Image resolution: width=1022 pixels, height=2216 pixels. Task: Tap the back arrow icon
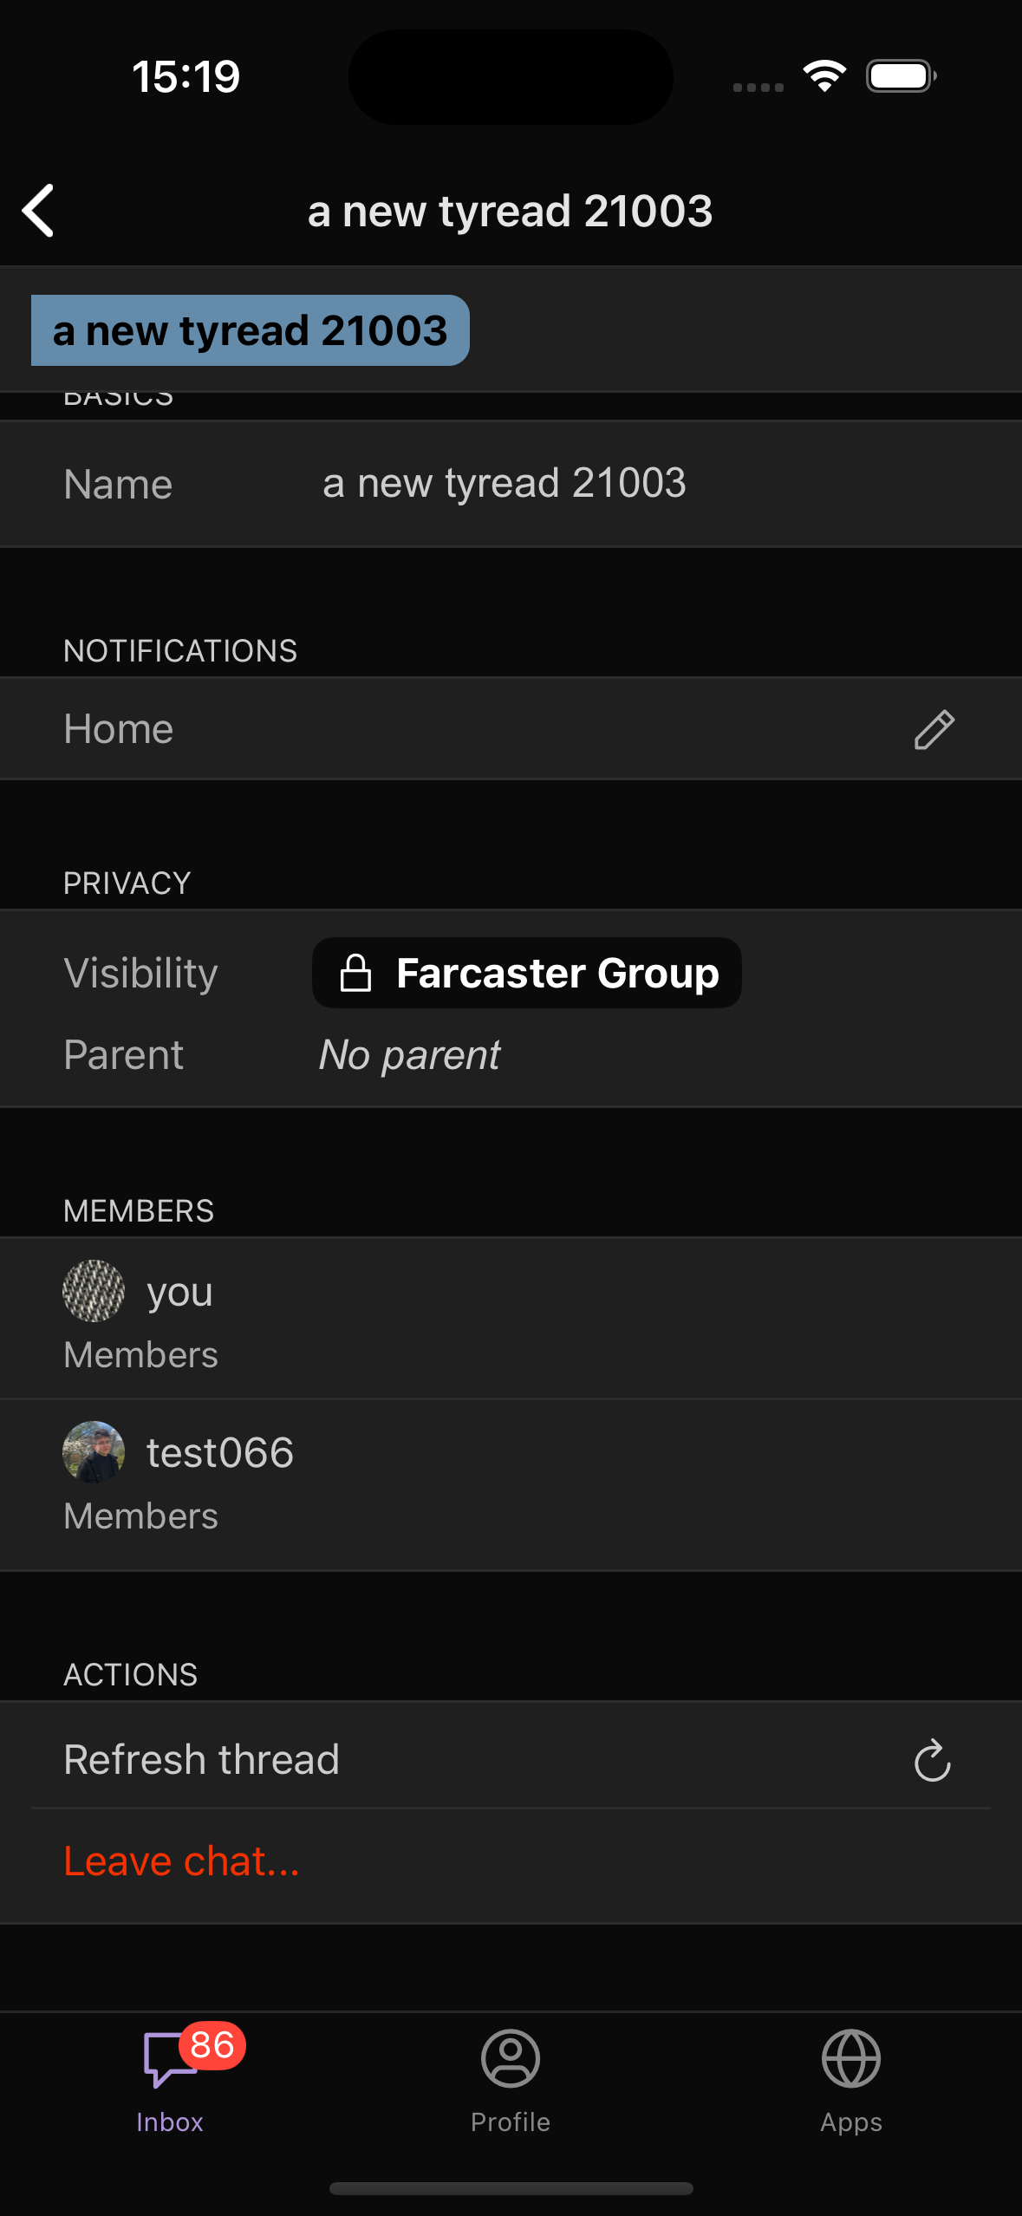[39, 211]
